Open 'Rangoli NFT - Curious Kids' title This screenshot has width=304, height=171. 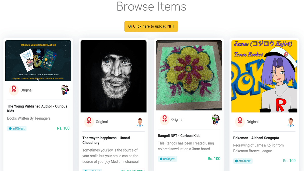tap(179, 136)
